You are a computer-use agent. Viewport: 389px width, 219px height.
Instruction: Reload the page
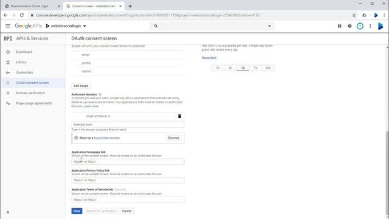pos(22,15)
